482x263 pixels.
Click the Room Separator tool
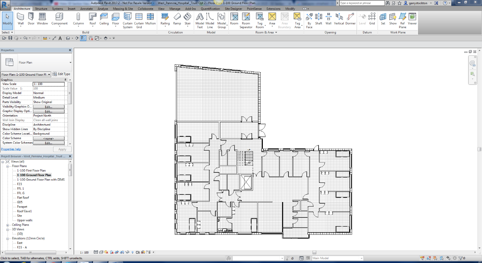coord(246,20)
